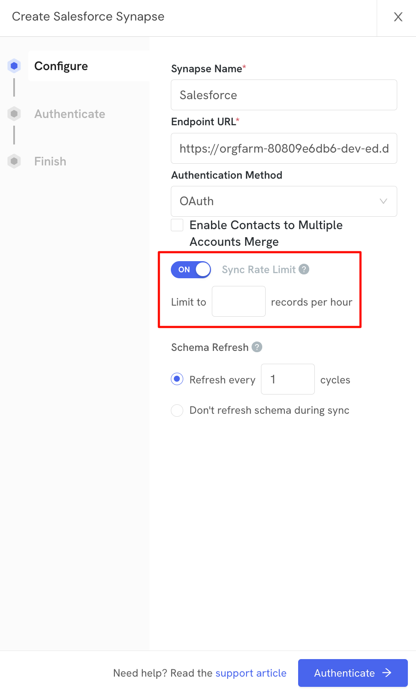Open the Schema Refresh help icon
The image size is (416, 689).
point(257,347)
